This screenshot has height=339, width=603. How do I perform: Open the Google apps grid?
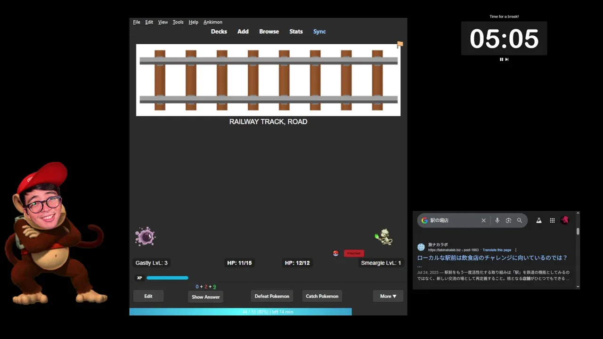pyautogui.click(x=552, y=220)
